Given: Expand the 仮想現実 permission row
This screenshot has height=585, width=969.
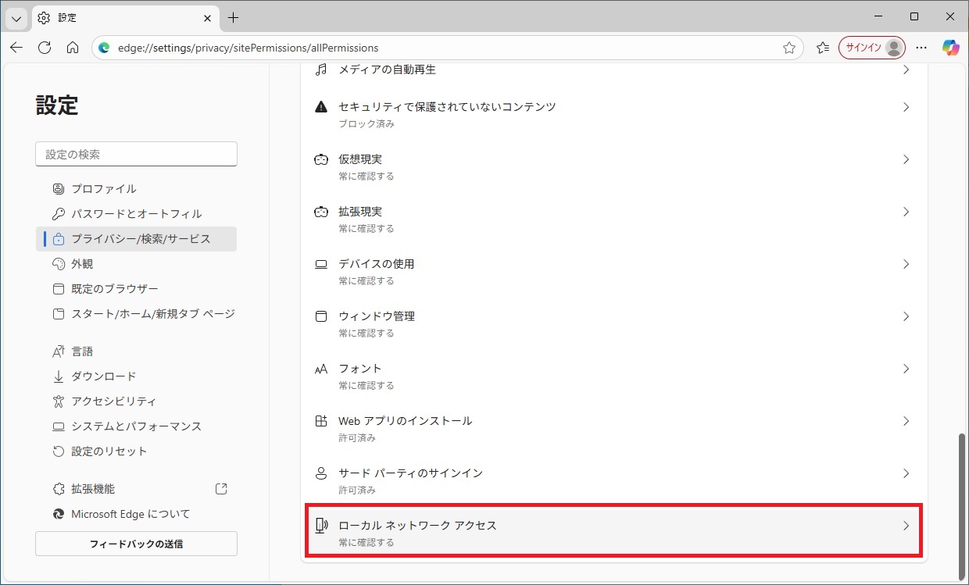Looking at the screenshot, I should pos(613,166).
